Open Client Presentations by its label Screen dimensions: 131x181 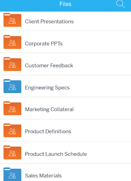pos(49,21)
